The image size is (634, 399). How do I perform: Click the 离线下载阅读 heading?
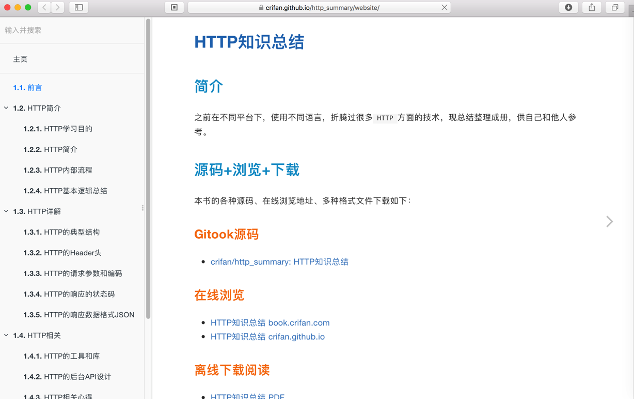[x=232, y=370]
